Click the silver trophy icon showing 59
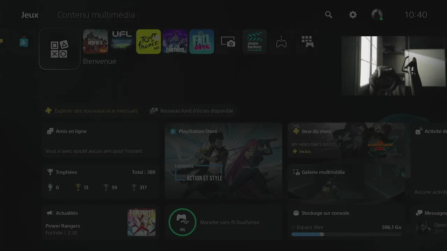 coord(106,187)
